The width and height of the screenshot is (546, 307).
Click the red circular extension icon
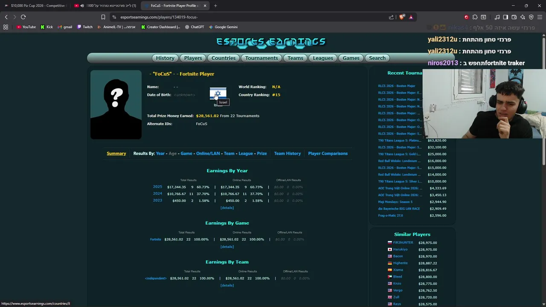pyautogui.click(x=466, y=17)
